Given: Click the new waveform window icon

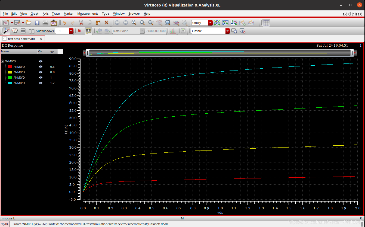Looking at the screenshot, I should point(6,23).
